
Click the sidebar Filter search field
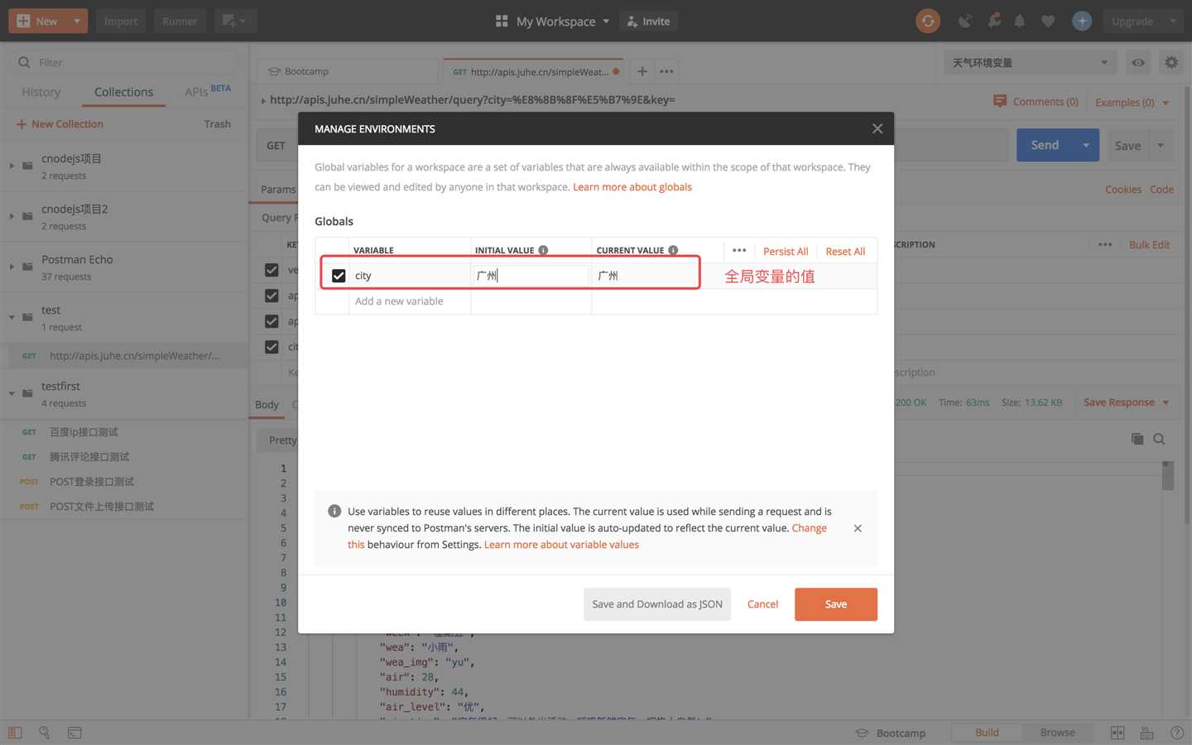pyautogui.click(x=124, y=62)
